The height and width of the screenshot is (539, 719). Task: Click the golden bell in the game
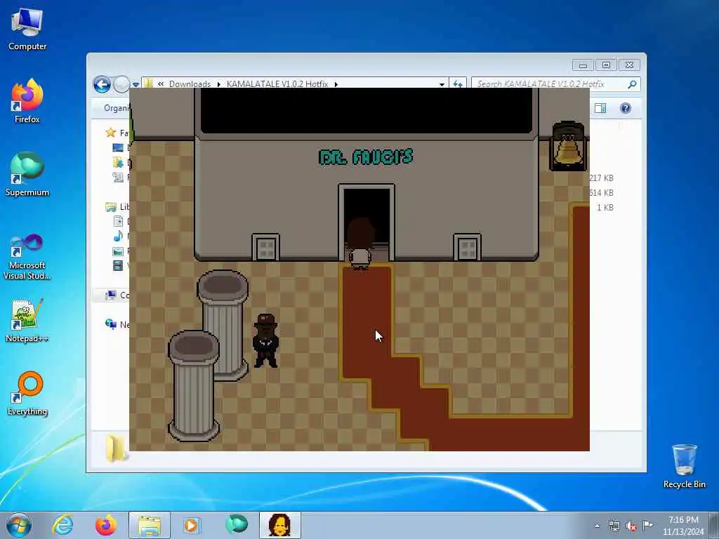(x=569, y=147)
